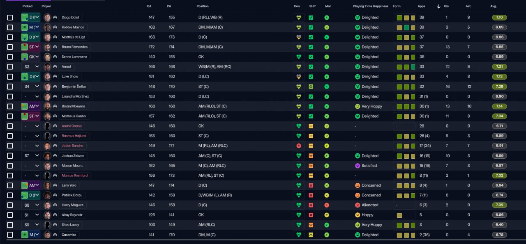The height and width of the screenshot is (244, 526).
Task: Open the picked position dropdown for Amad
Action: tap(37, 66)
